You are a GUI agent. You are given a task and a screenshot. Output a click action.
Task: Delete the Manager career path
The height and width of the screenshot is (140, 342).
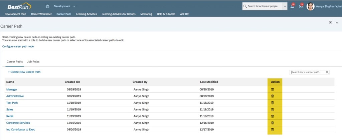pyautogui.click(x=272, y=89)
